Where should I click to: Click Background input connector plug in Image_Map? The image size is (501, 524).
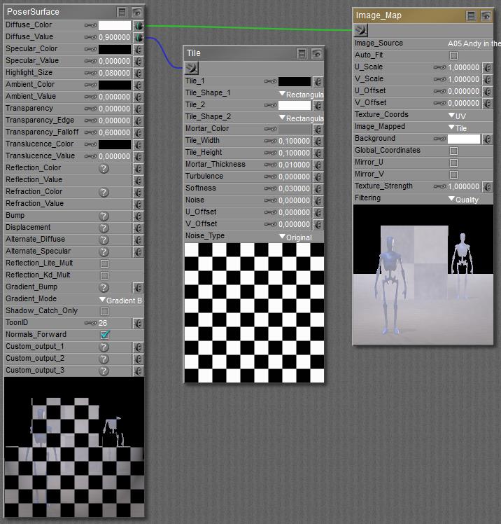coord(487,139)
